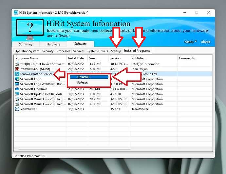Switch to the Summary tab
The width and height of the screenshot is (226, 174).
(26, 44)
